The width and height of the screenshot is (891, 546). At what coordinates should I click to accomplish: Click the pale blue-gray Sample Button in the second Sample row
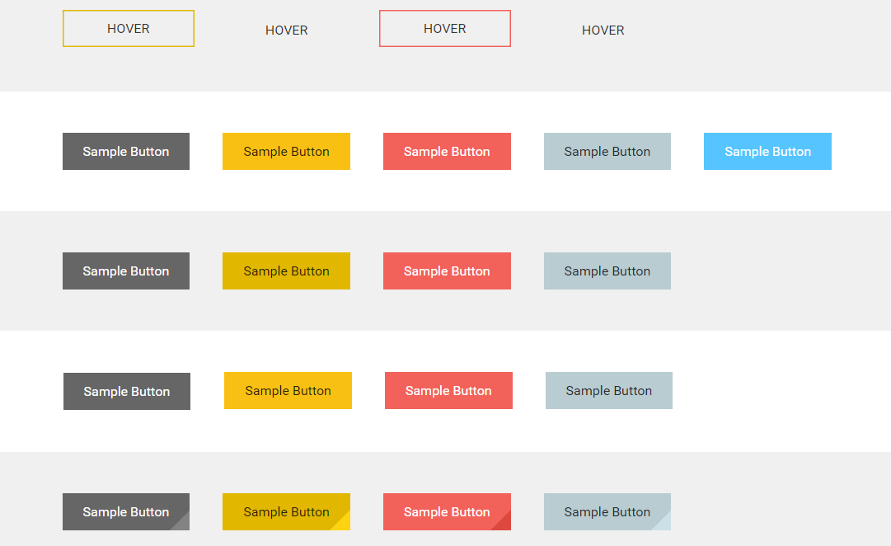tap(607, 271)
